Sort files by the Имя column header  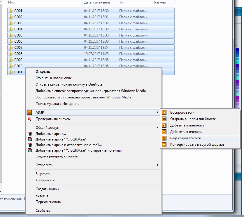[x=12, y=2]
